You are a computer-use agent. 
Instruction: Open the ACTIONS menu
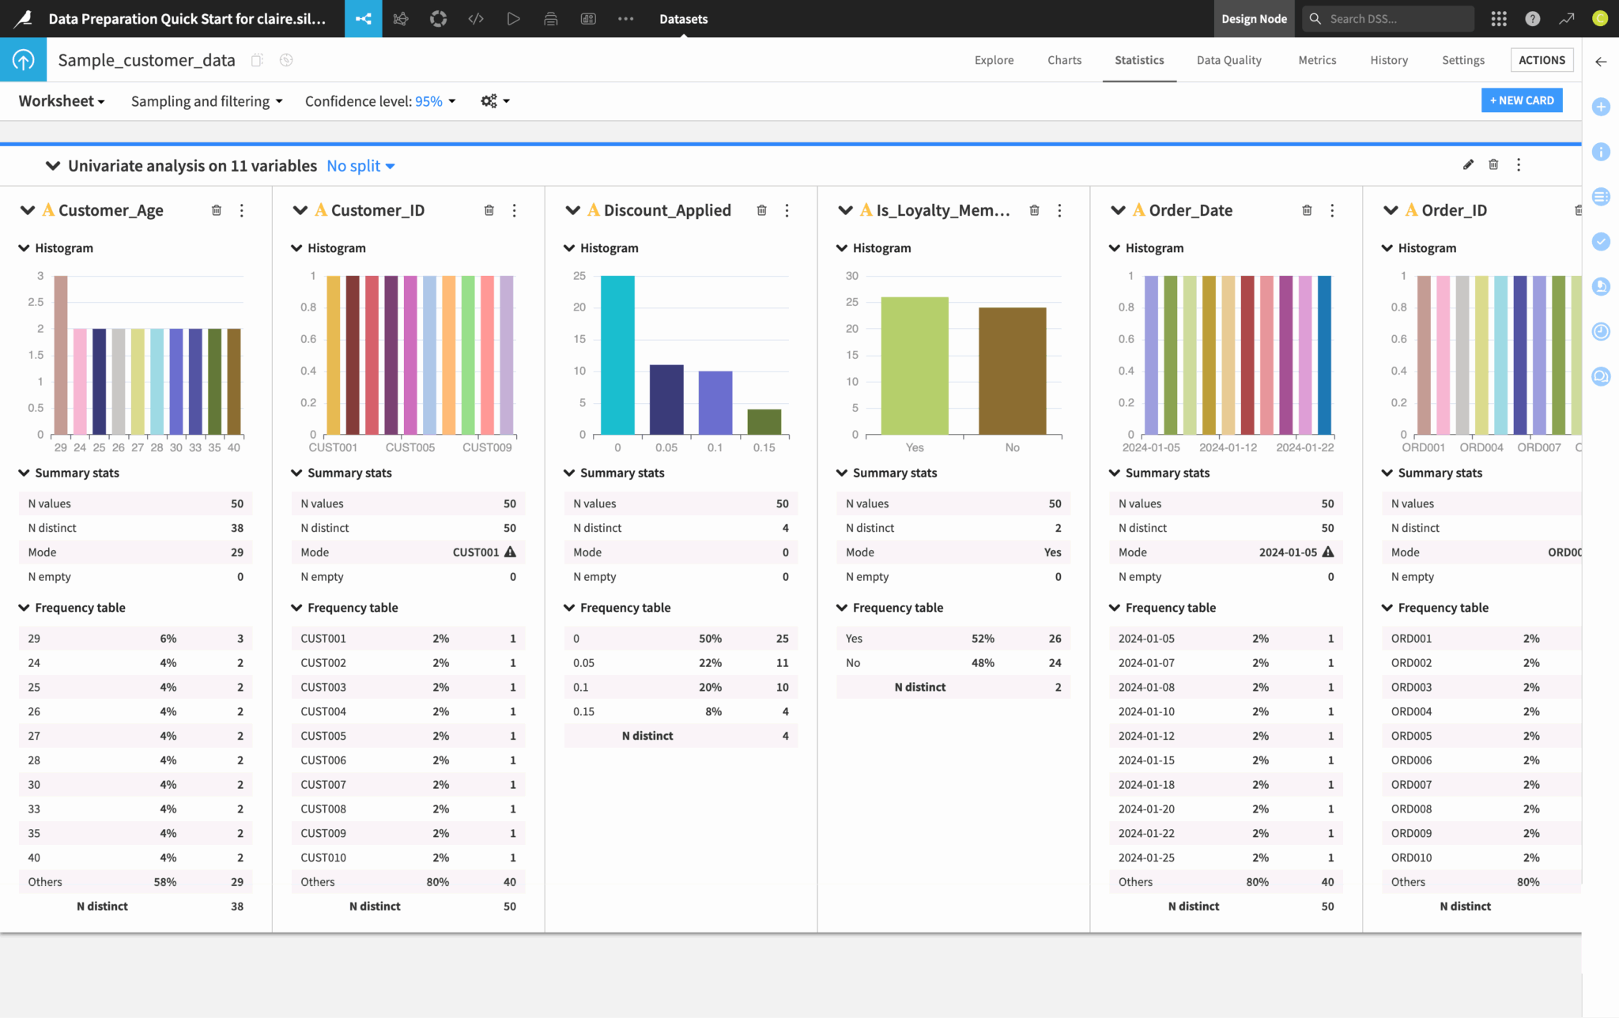[1542, 59]
